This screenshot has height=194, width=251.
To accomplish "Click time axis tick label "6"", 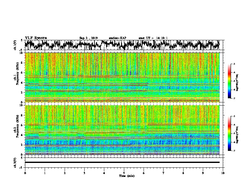I will click(144, 173).
